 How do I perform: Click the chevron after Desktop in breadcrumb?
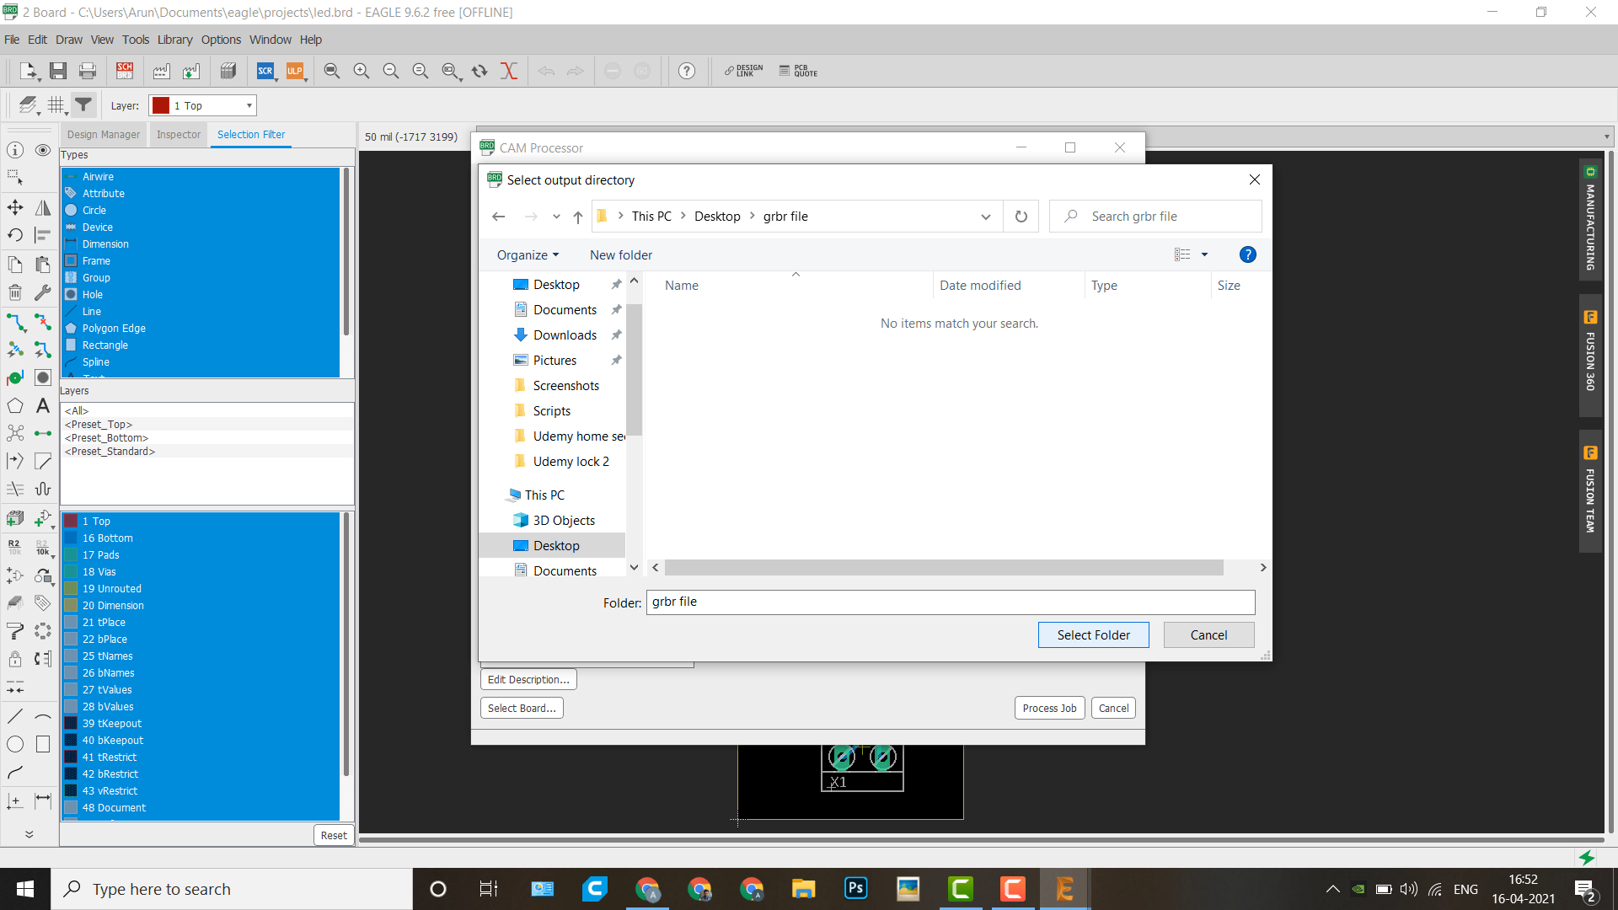pyautogui.click(x=753, y=216)
